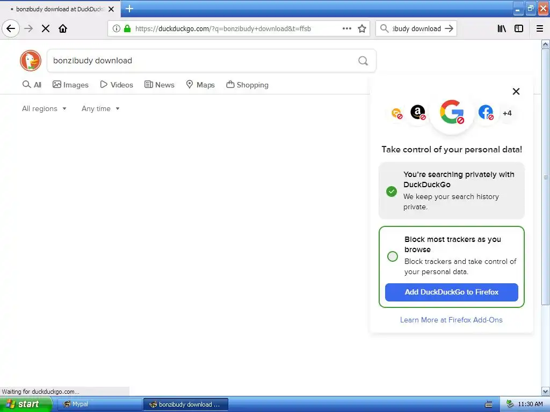Screen dimensions: 550x412
Task: Click the scrollbar up arrow
Action: point(546,45)
